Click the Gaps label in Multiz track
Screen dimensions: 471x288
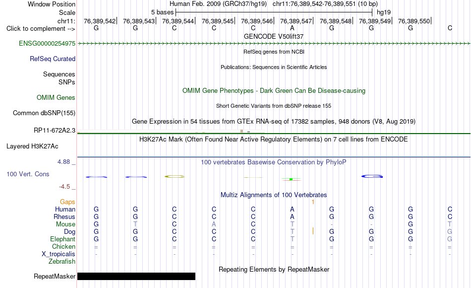pos(67,202)
